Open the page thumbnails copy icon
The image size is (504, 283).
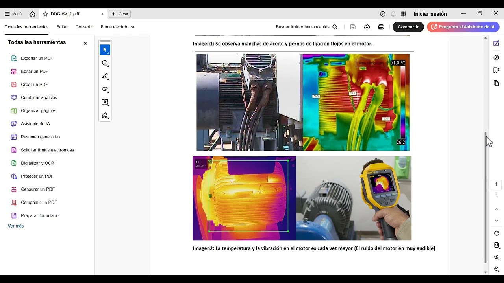[496, 83]
